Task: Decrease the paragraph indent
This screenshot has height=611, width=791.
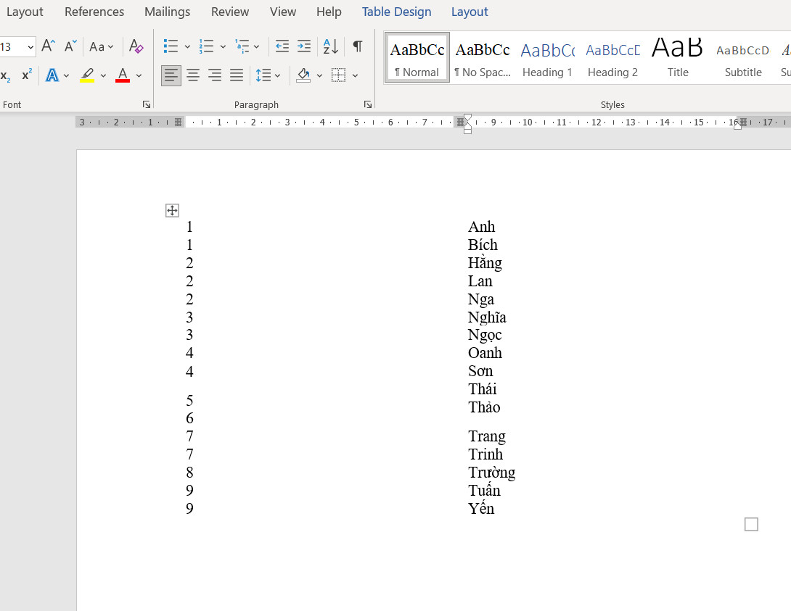Action: (282, 46)
